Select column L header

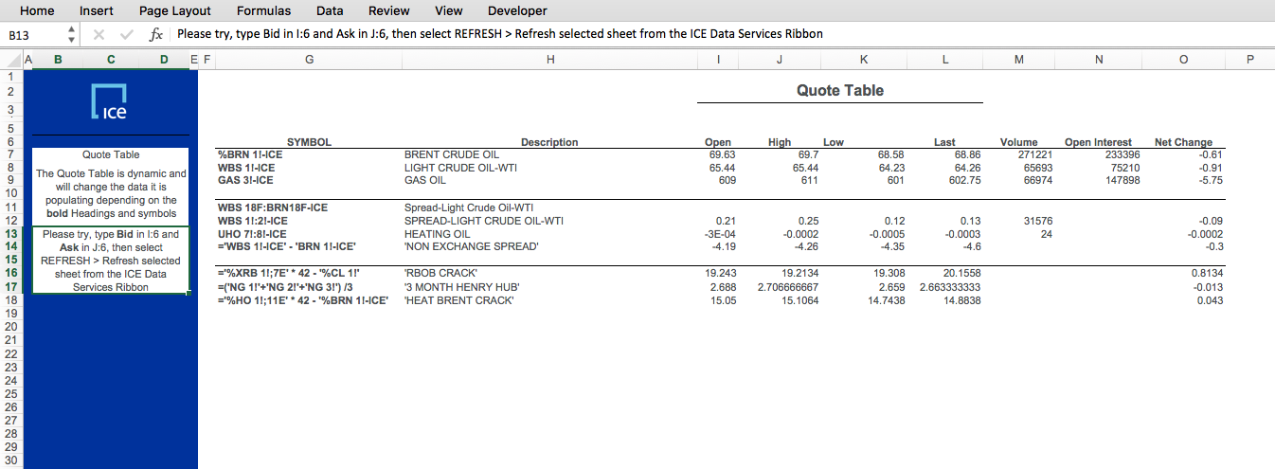coord(945,60)
